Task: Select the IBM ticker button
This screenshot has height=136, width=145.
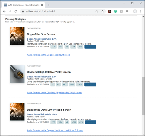Action: [x=61, y=47]
